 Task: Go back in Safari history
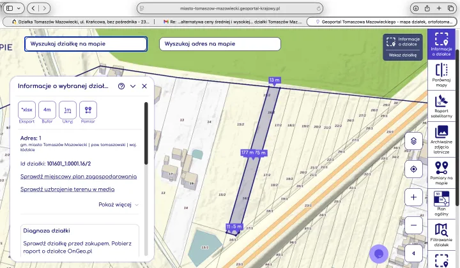pyautogui.click(x=33, y=8)
